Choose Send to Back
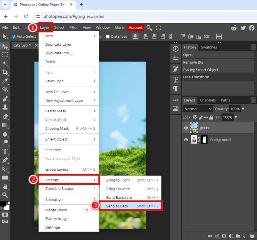The width and height of the screenshot is (257, 240). [131, 206]
